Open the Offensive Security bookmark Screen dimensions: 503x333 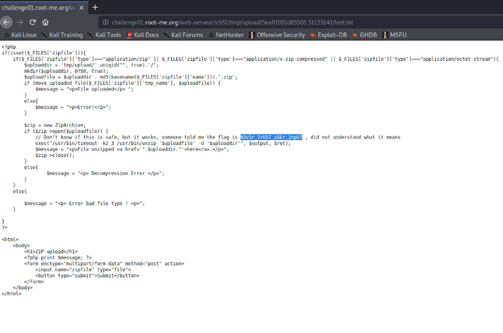point(277,35)
